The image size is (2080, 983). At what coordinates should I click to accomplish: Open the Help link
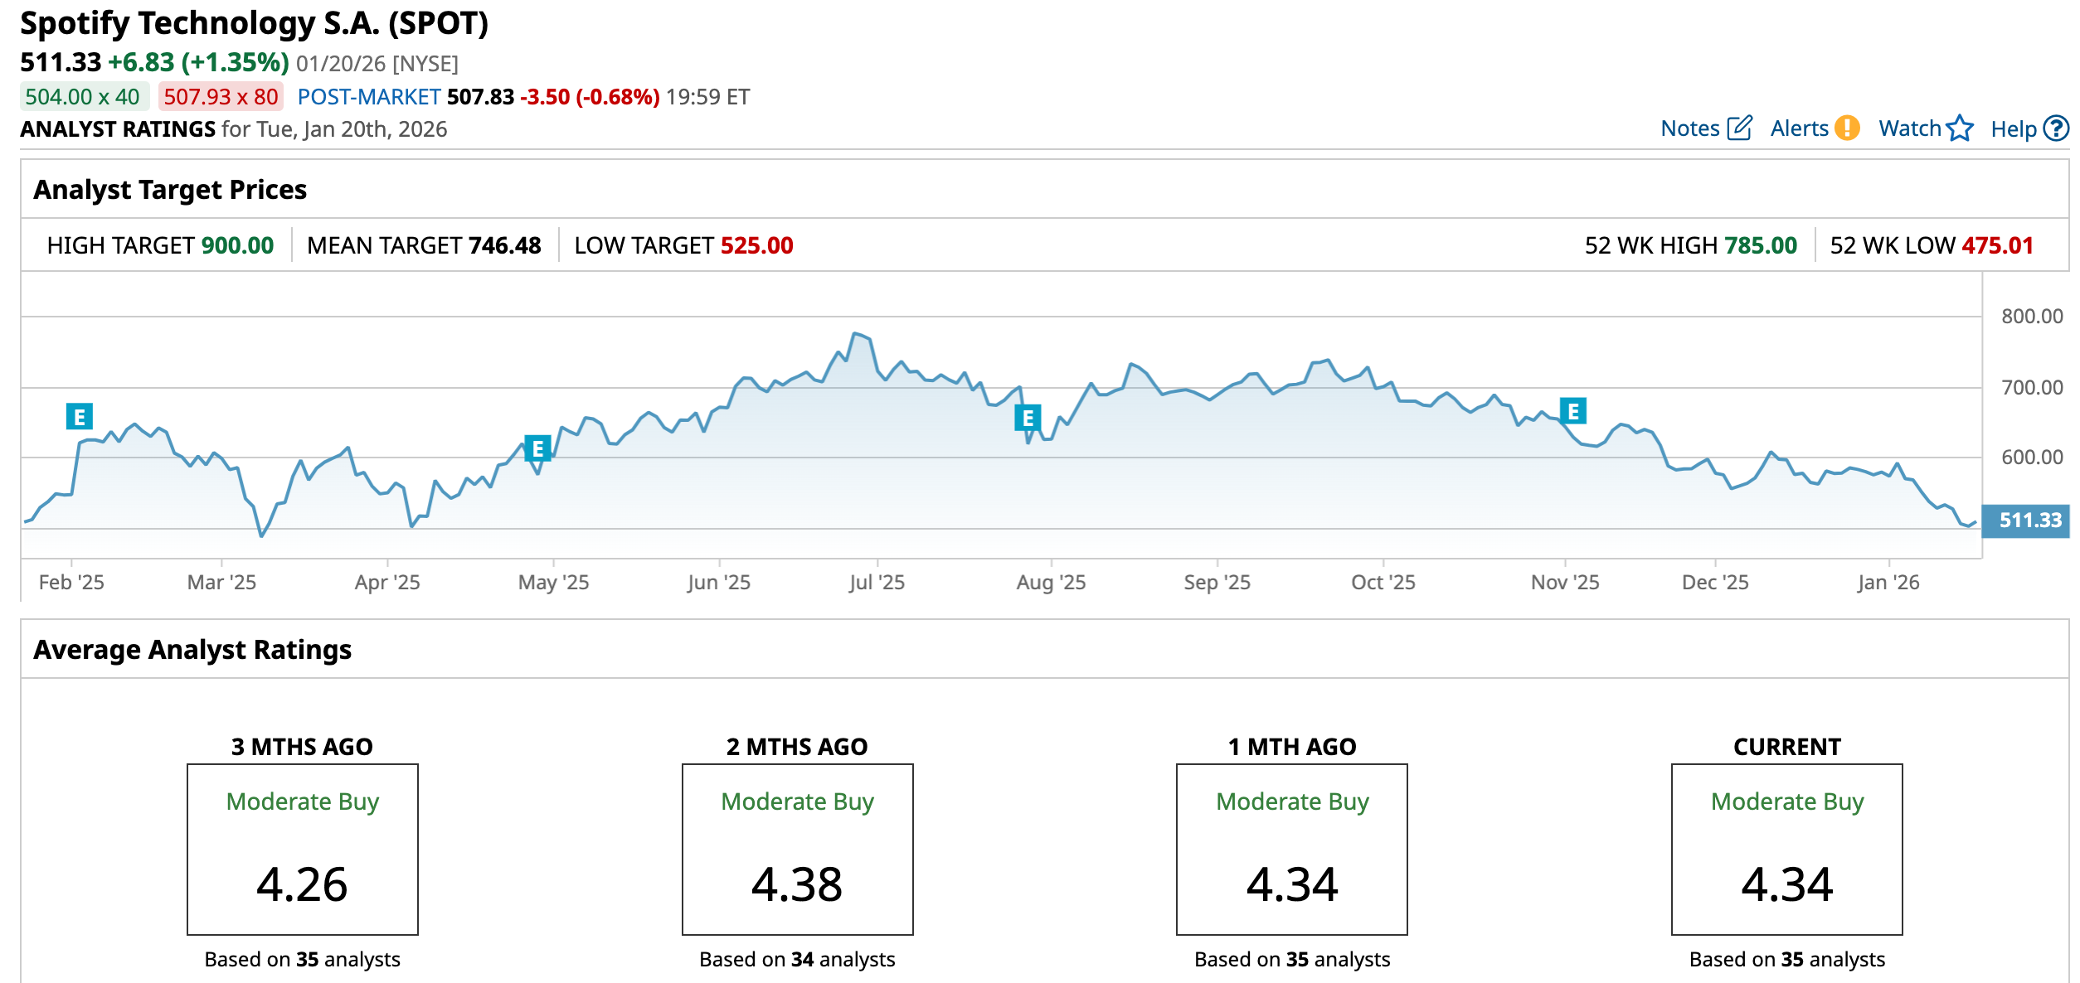click(2013, 129)
